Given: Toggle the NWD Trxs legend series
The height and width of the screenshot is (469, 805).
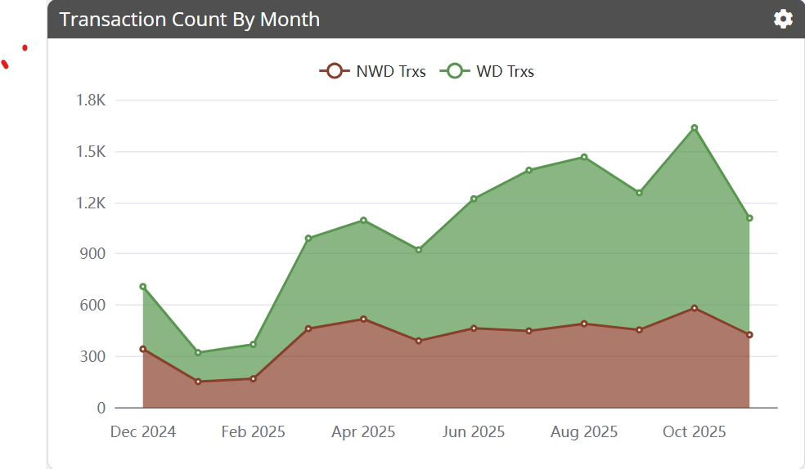Looking at the screenshot, I should [x=373, y=71].
